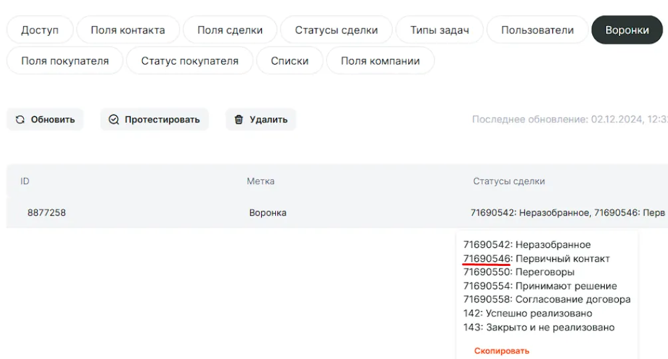Click the Метка column header
This screenshot has height=359, width=668.
click(261, 181)
